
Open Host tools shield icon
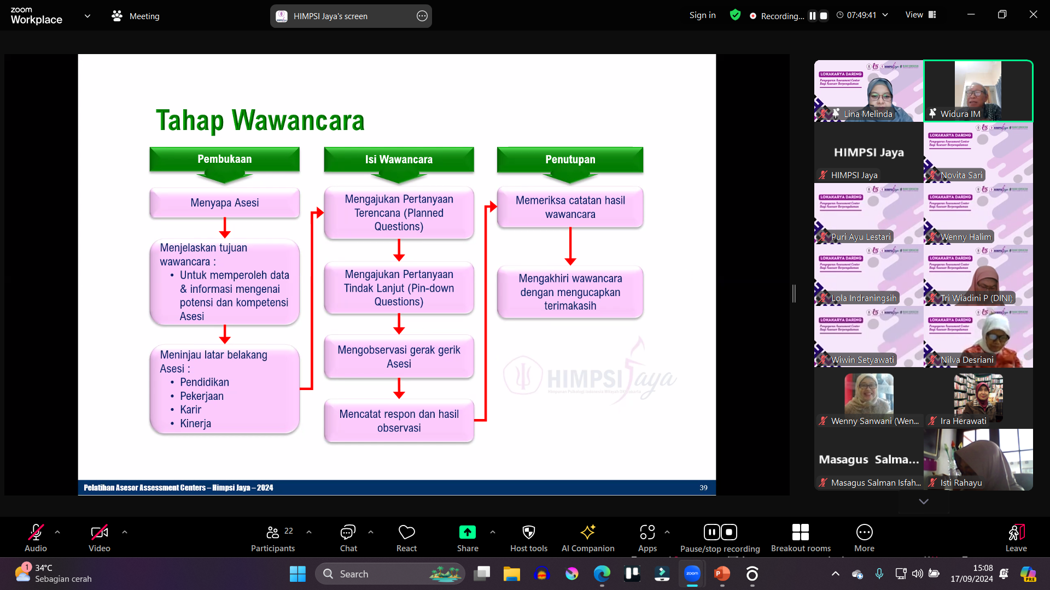click(x=528, y=533)
